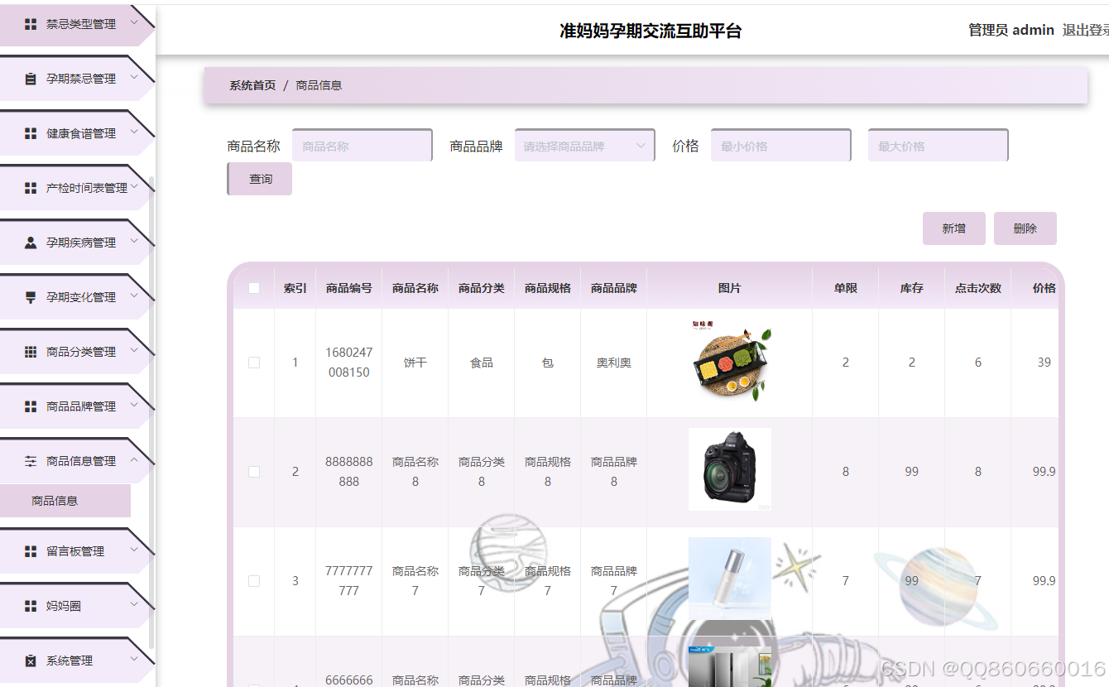Screen dimensions: 1109x687
Task: Collapse the 商品信息管理 menu chevron
Action: (x=134, y=460)
